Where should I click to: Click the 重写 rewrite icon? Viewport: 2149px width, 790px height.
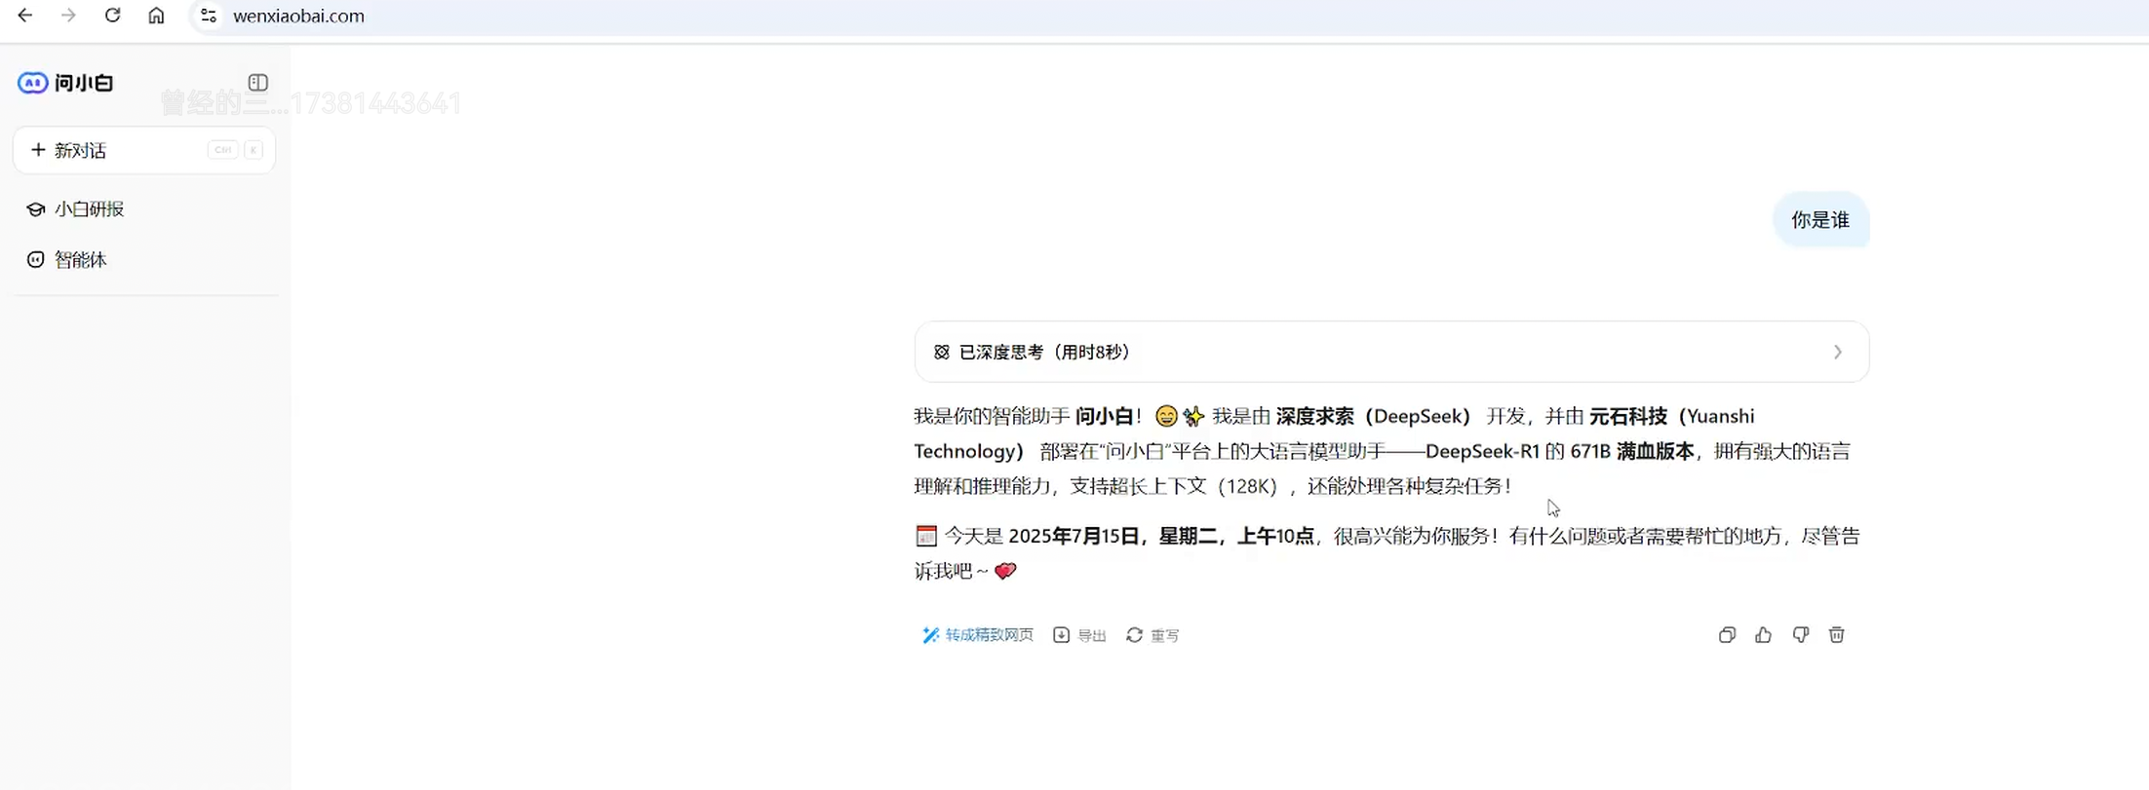[x=1134, y=635]
